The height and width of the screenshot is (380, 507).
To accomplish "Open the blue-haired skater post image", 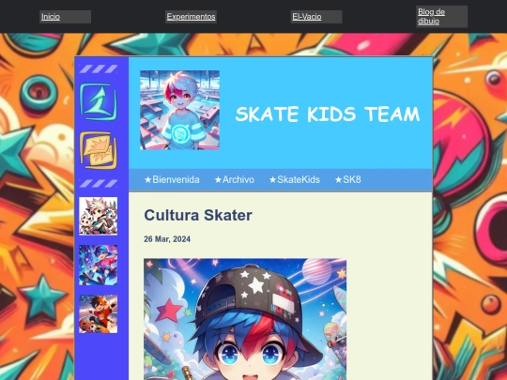I will (245, 319).
